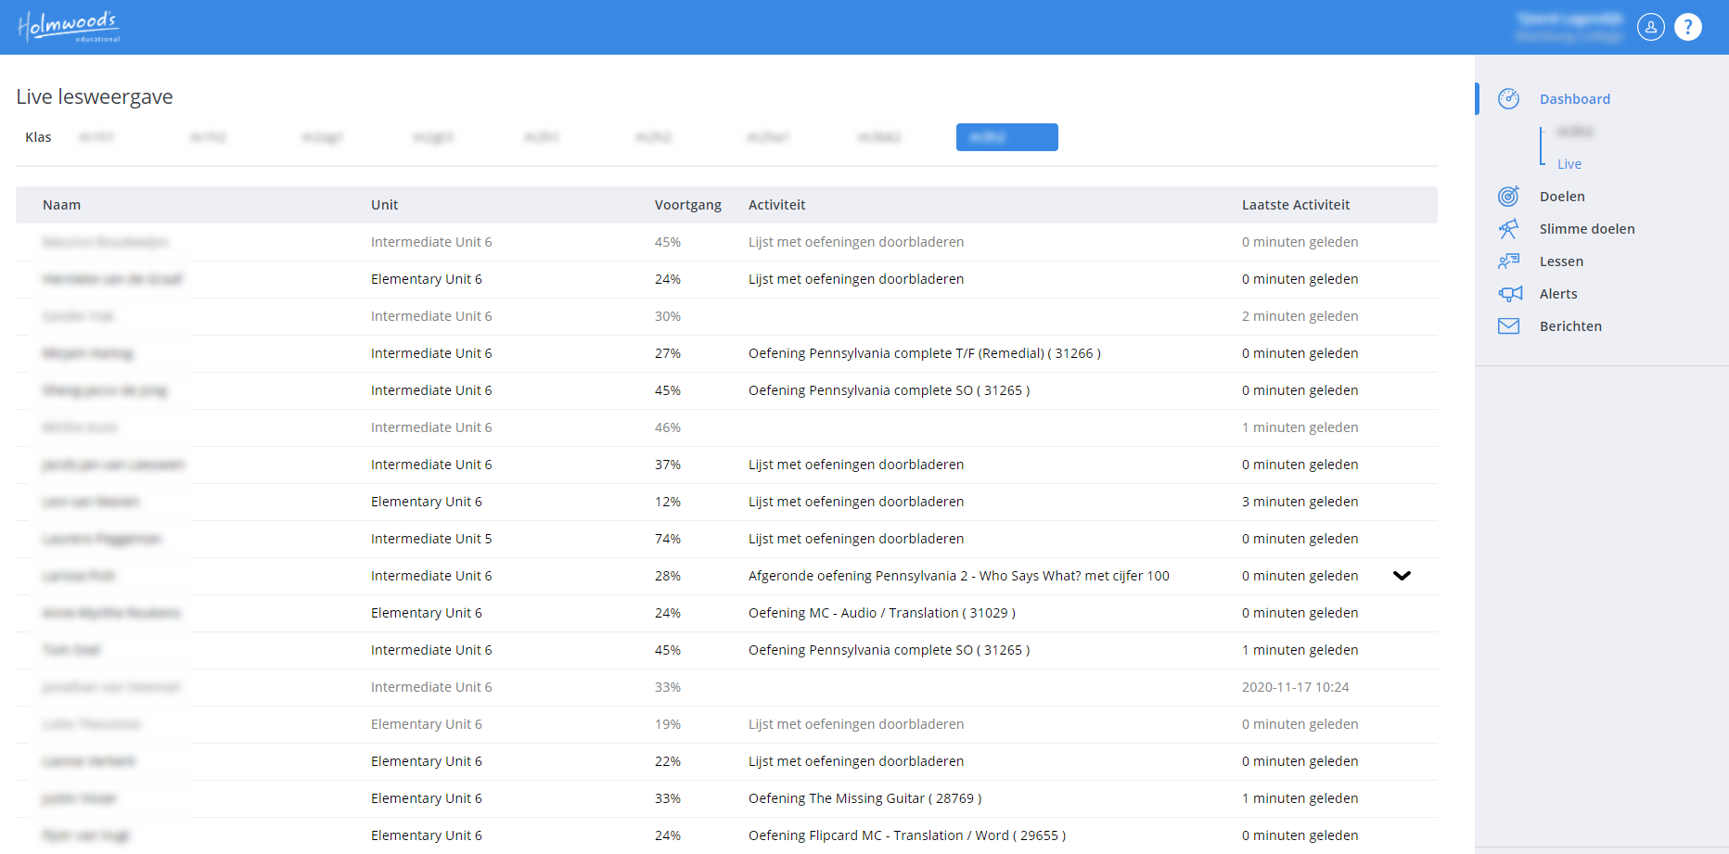Open Berichten in the sidebar
The width and height of the screenshot is (1729, 854).
pos(1570,326)
